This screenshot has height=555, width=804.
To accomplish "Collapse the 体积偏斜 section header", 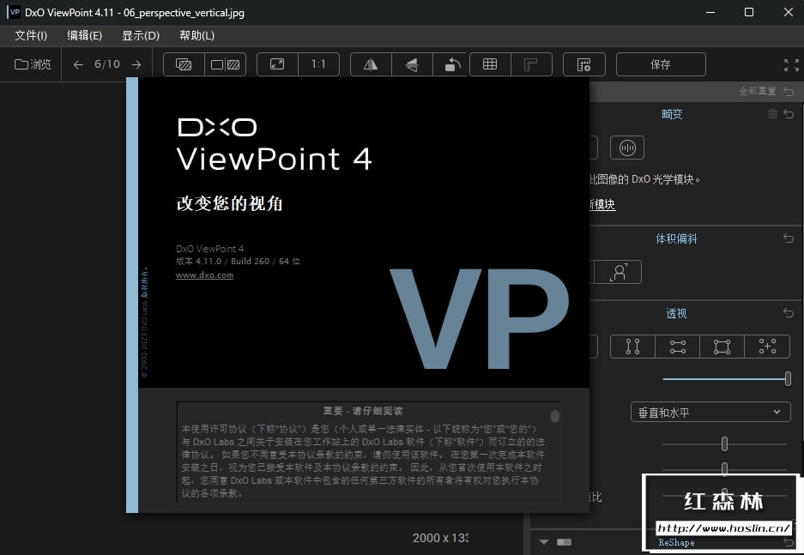I will coord(676,238).
